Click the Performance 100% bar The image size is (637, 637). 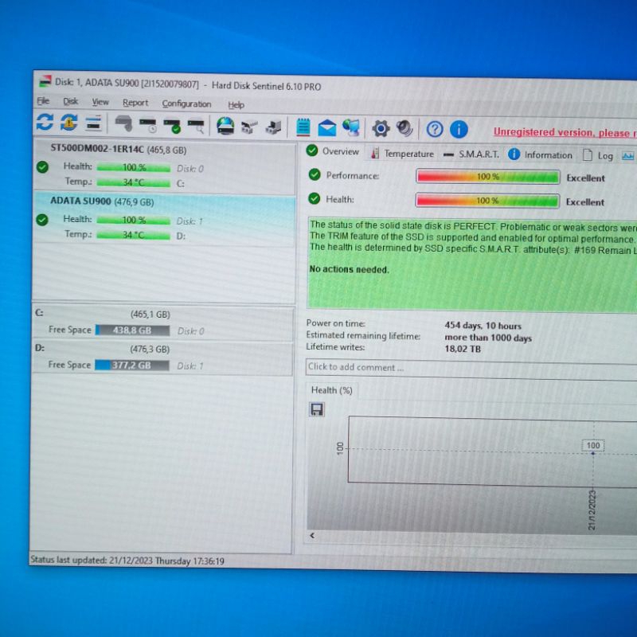[487, 177]
